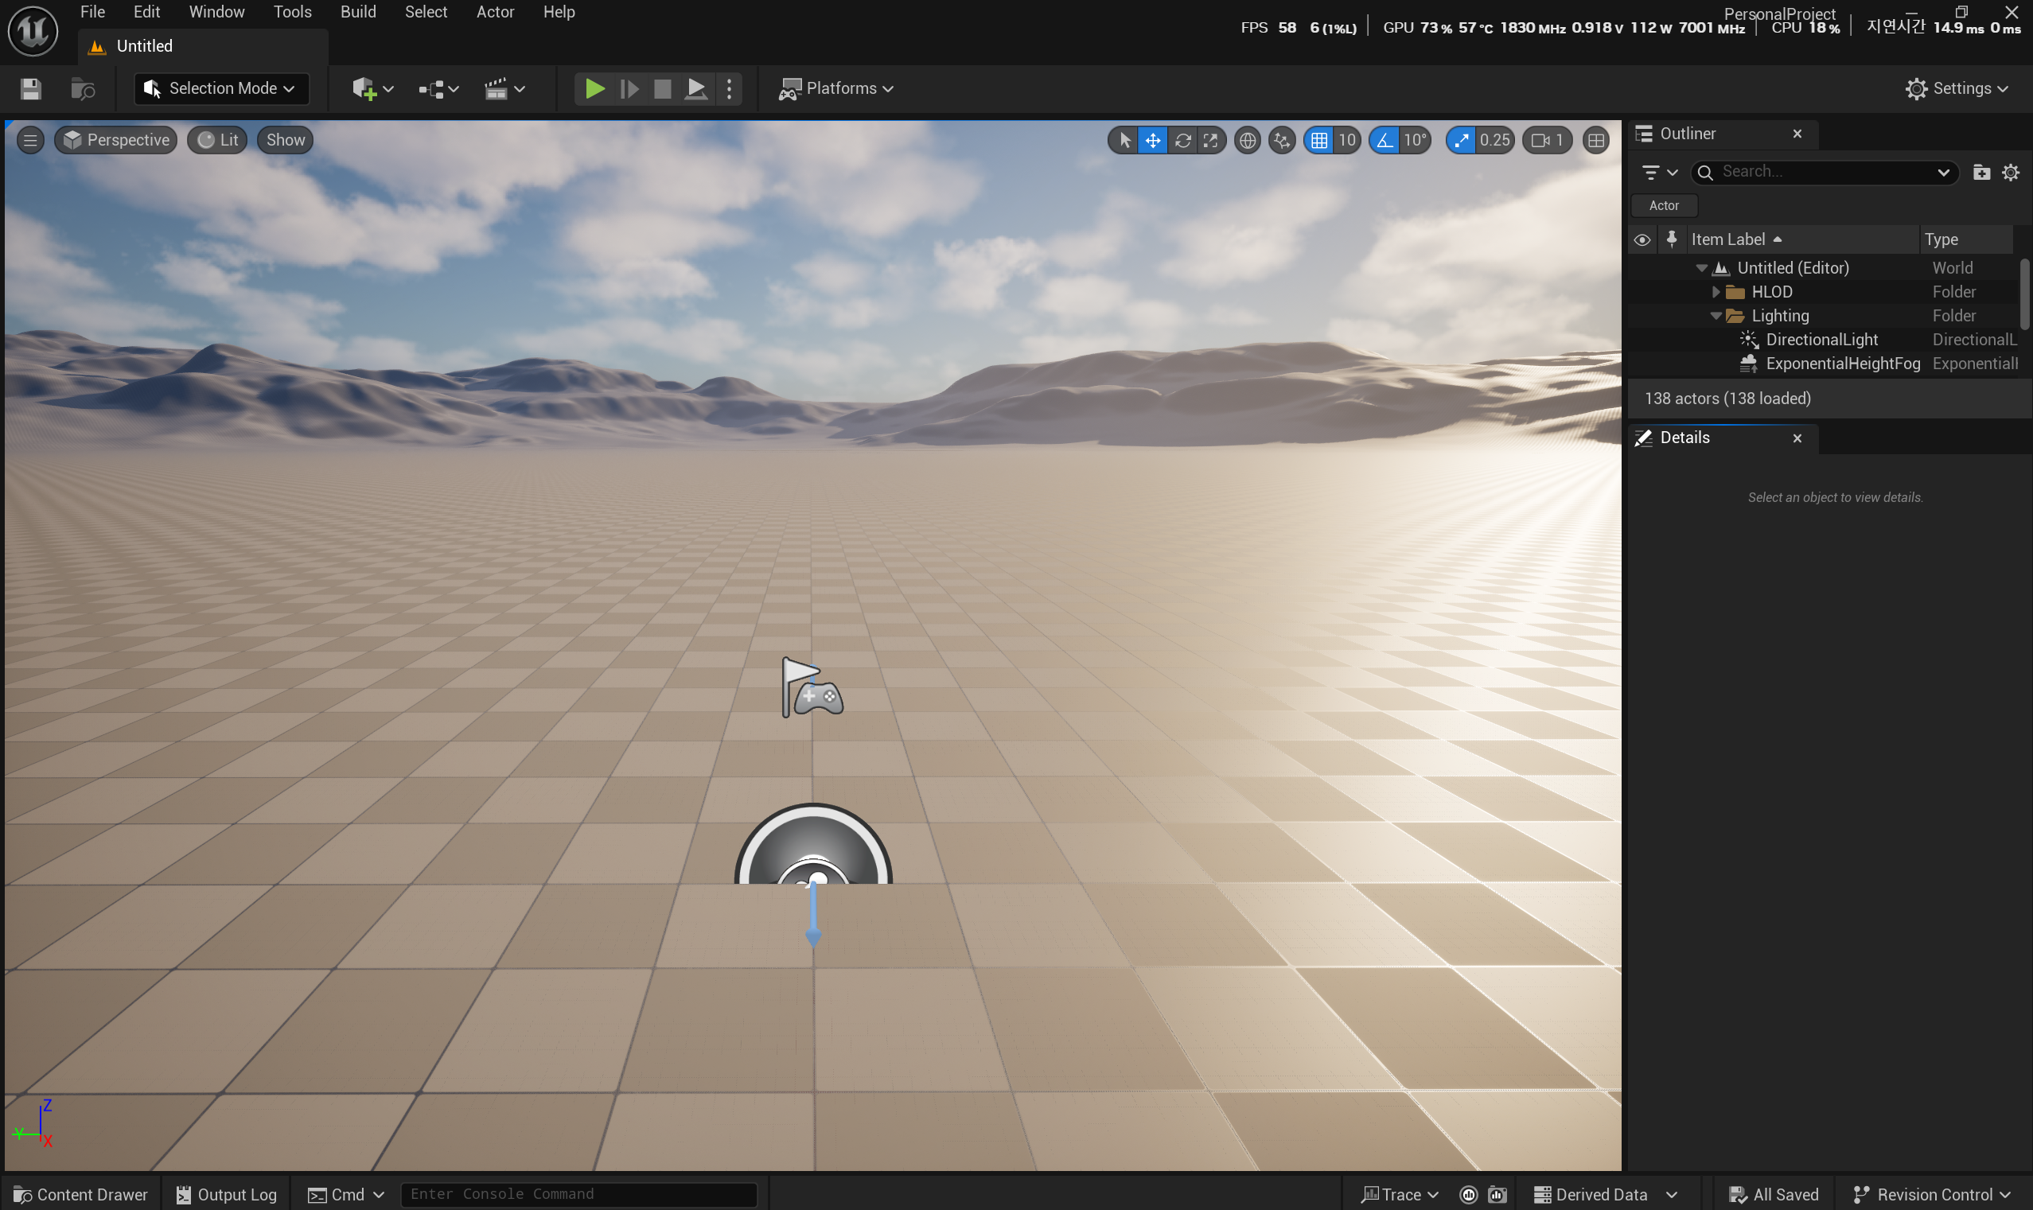Toggle scale snapping in viewport
This screenshot has width=2033, height=1210.
coord(1462,140)
